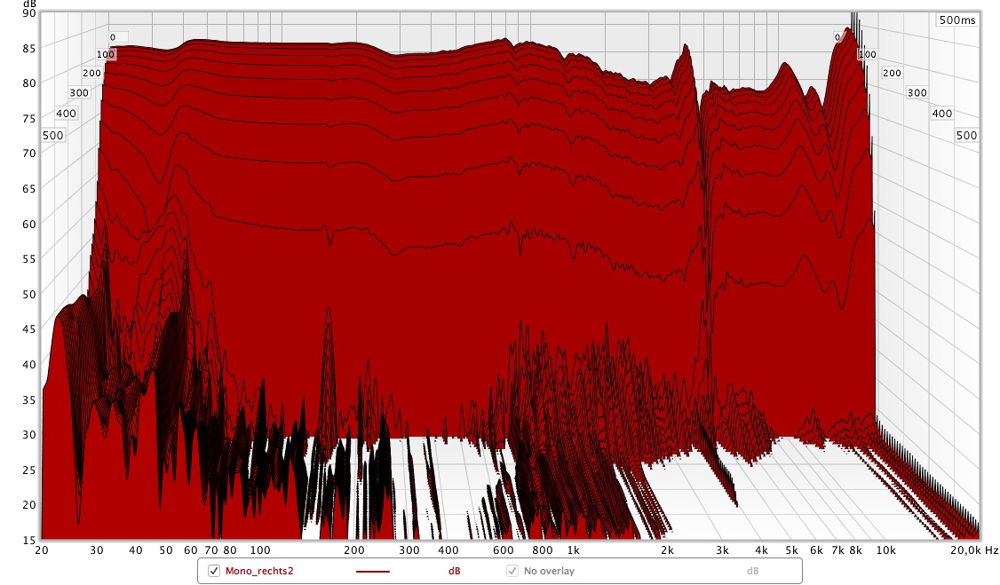Click the 90 label on dB axis
The height and width of the screenshot is (585, 1000).
pyautogui.click(x=29, y=12)
